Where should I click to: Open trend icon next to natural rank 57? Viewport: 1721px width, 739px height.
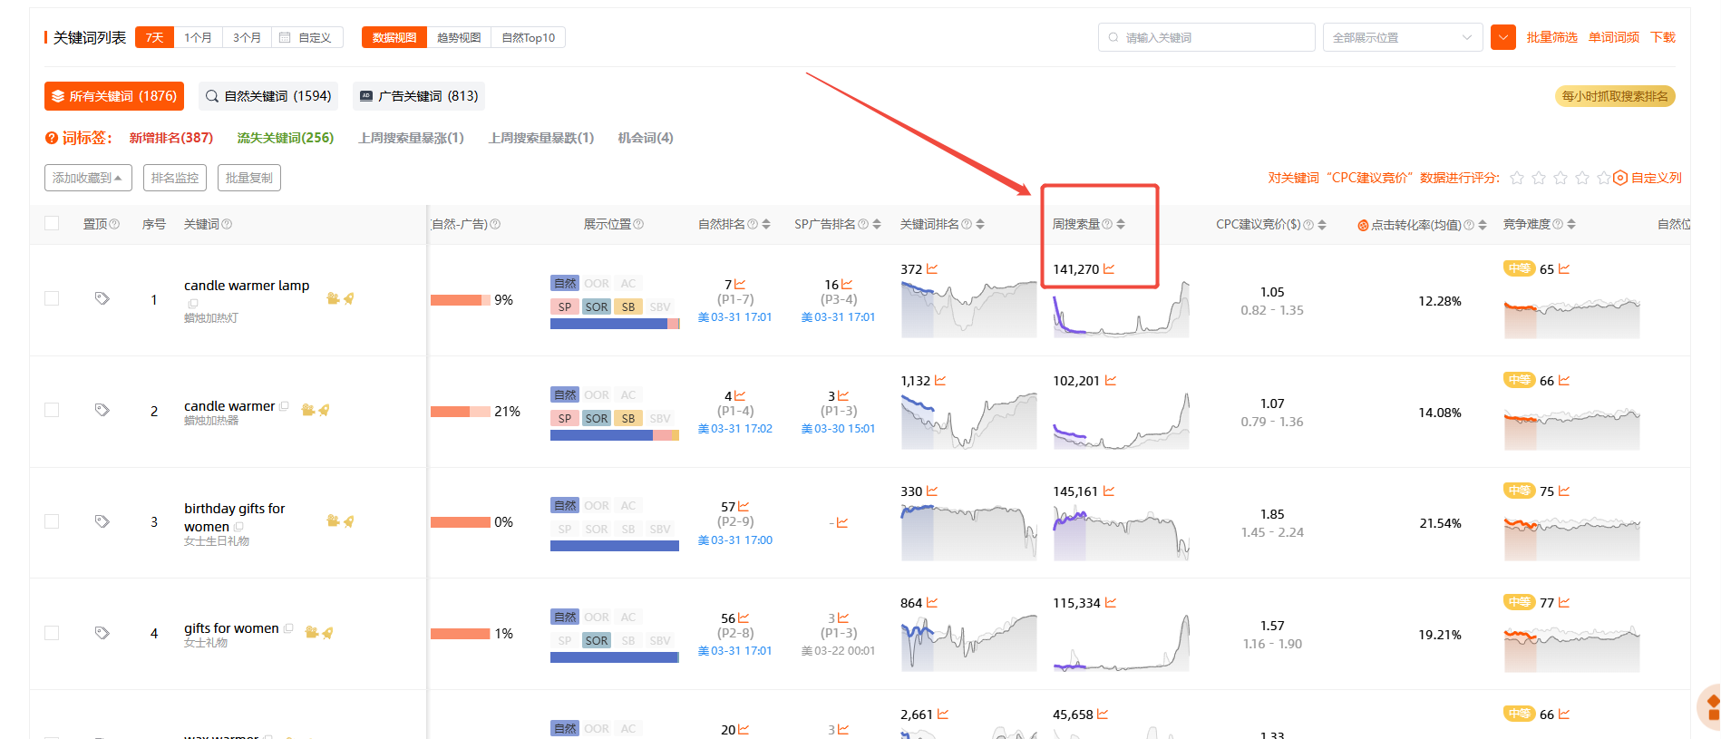pyautogui.click(x=744, y=507)
